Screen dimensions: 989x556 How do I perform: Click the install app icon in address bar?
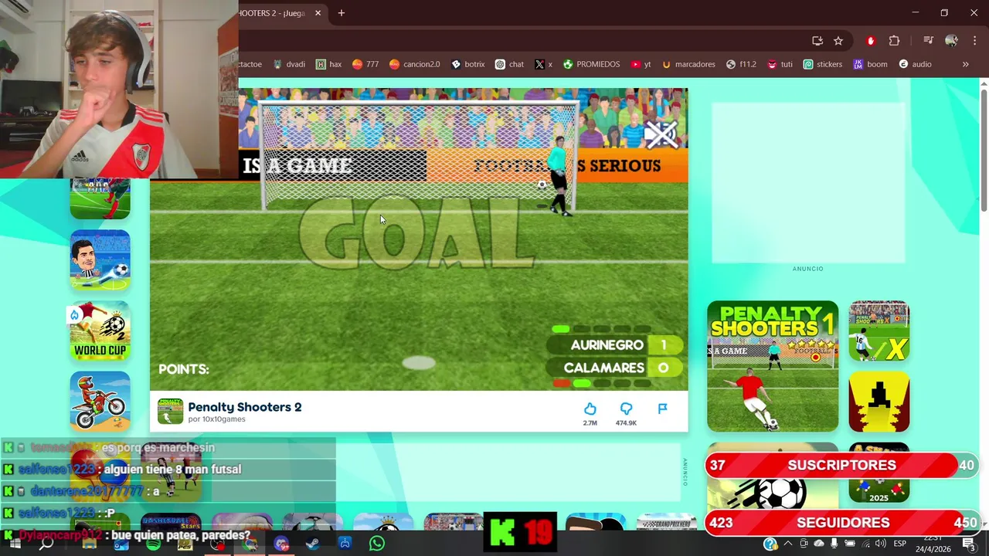click(817, 41)
